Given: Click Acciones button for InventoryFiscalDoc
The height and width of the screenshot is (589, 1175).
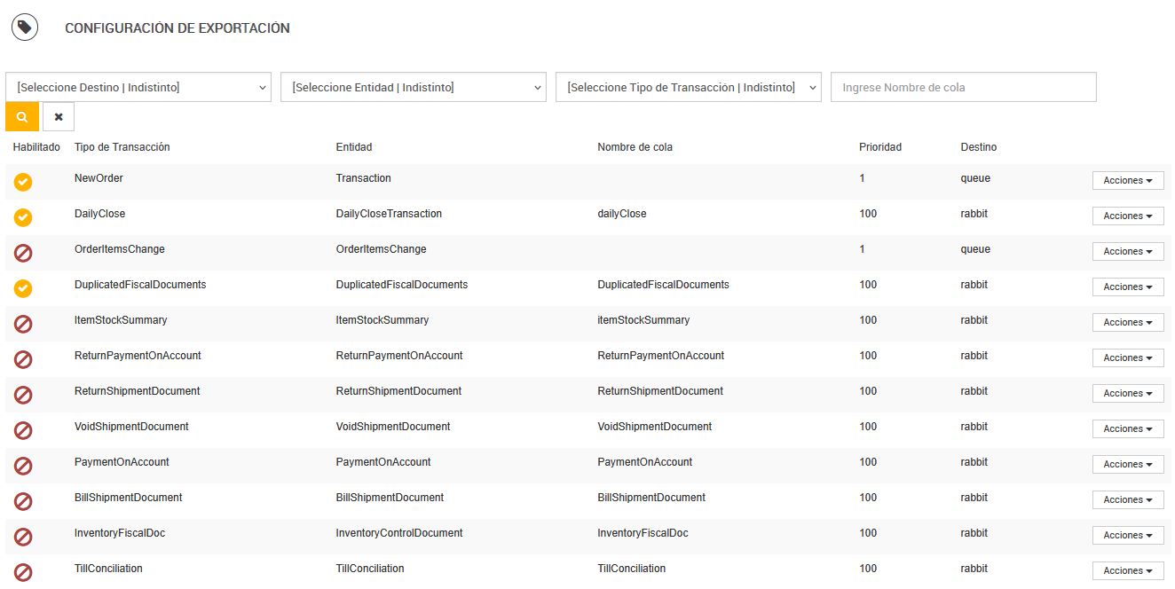Looking at the screenshot, I should pos(1128,536).
